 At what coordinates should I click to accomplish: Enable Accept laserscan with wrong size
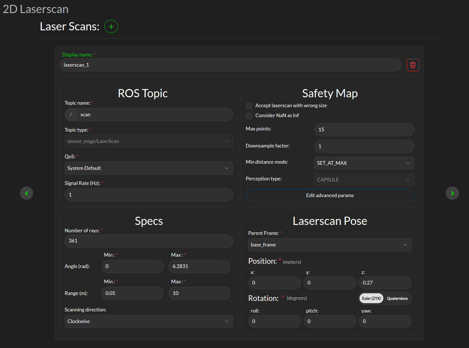point(249,106)
